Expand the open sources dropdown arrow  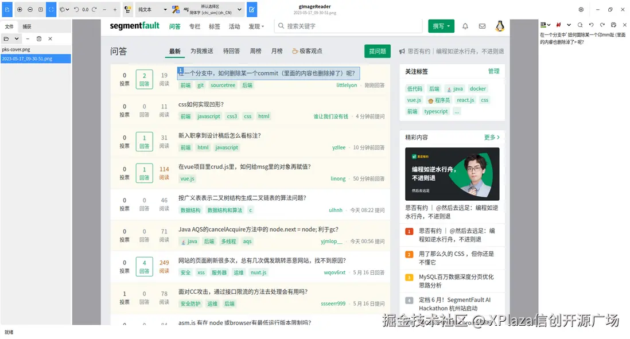click(17, 39)
